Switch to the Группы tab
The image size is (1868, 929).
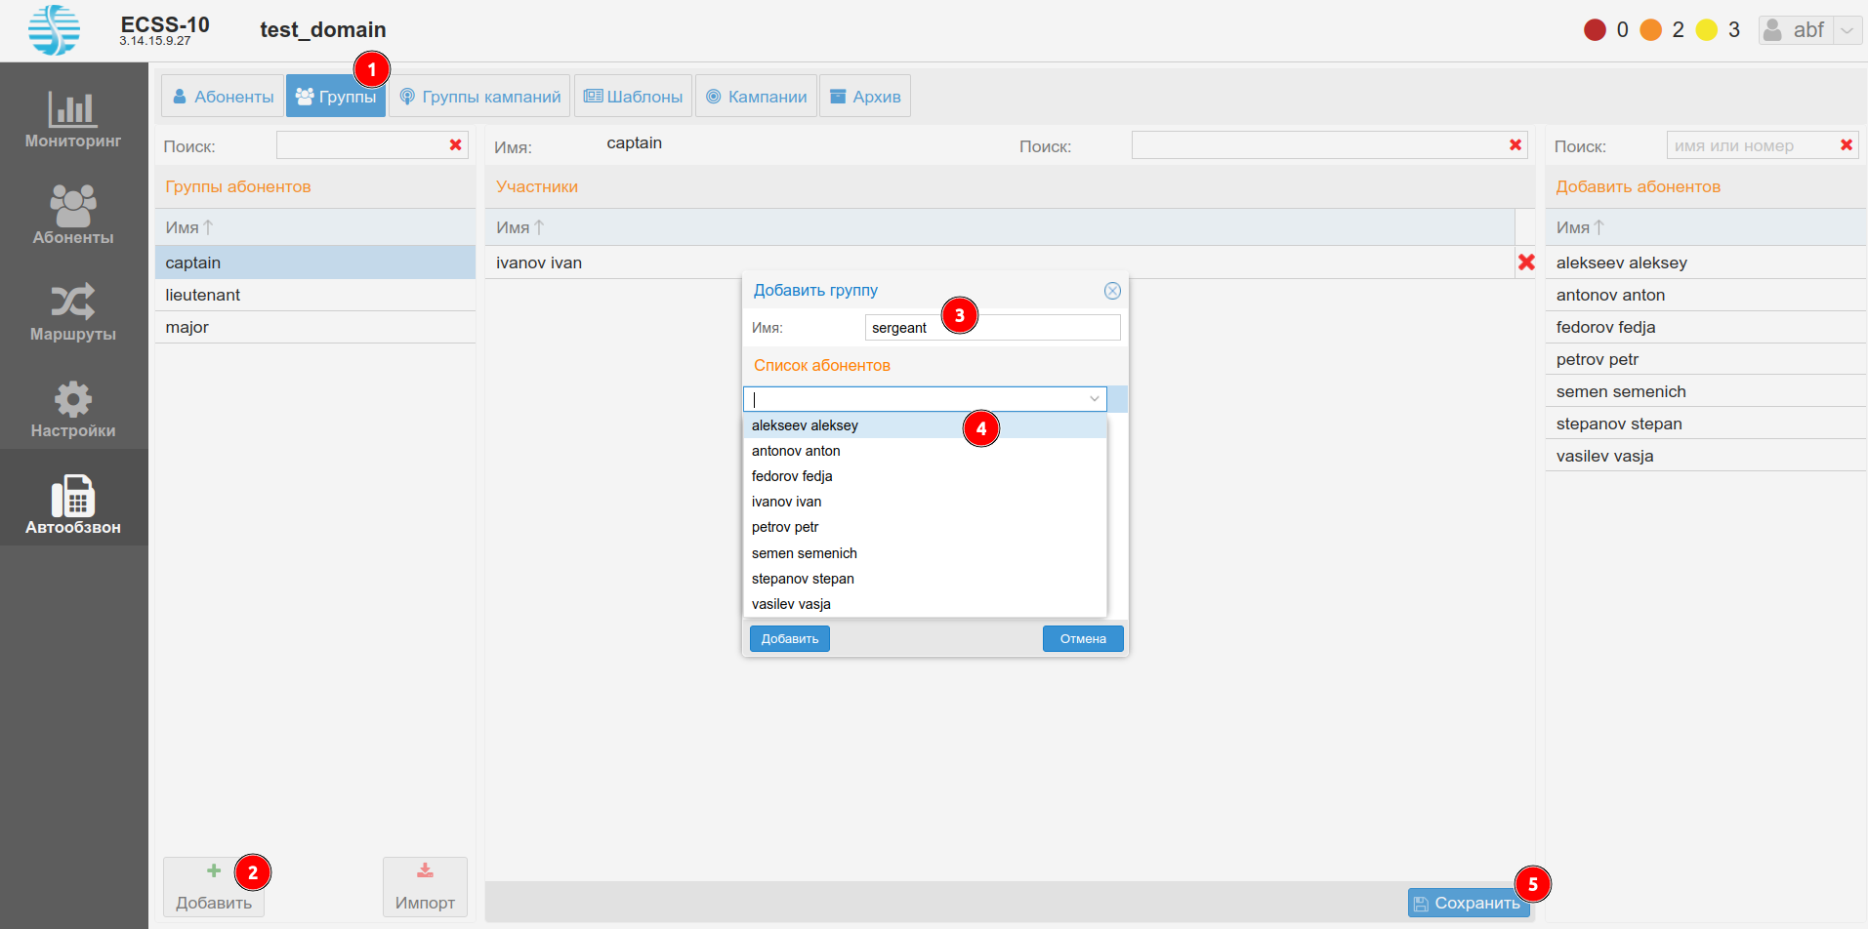click(x=336, y=97)
